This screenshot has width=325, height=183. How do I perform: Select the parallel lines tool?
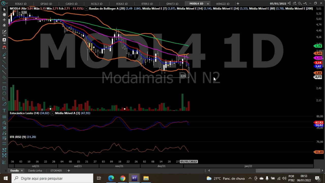click(x=4, y=78)
